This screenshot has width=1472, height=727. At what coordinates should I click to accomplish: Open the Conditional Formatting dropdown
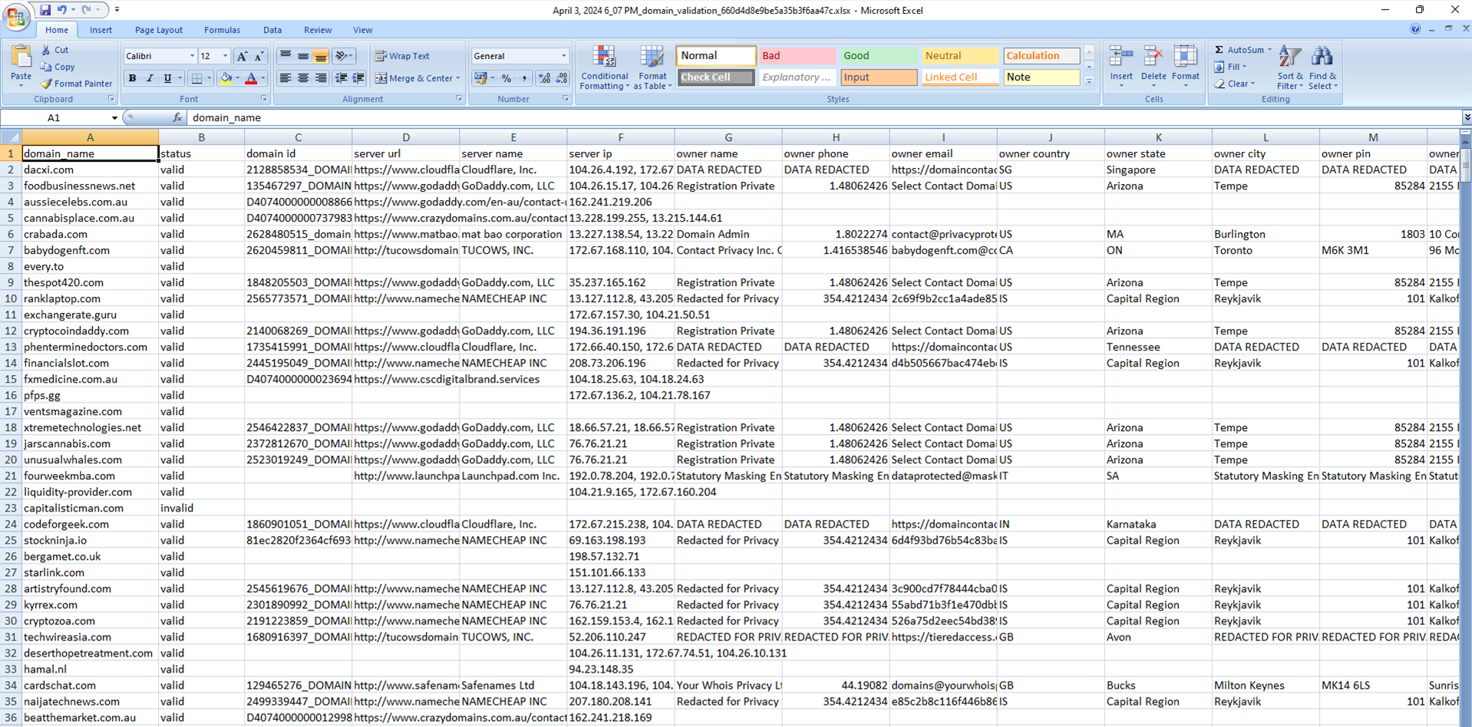pyautogui.click(x=604, y=67)
